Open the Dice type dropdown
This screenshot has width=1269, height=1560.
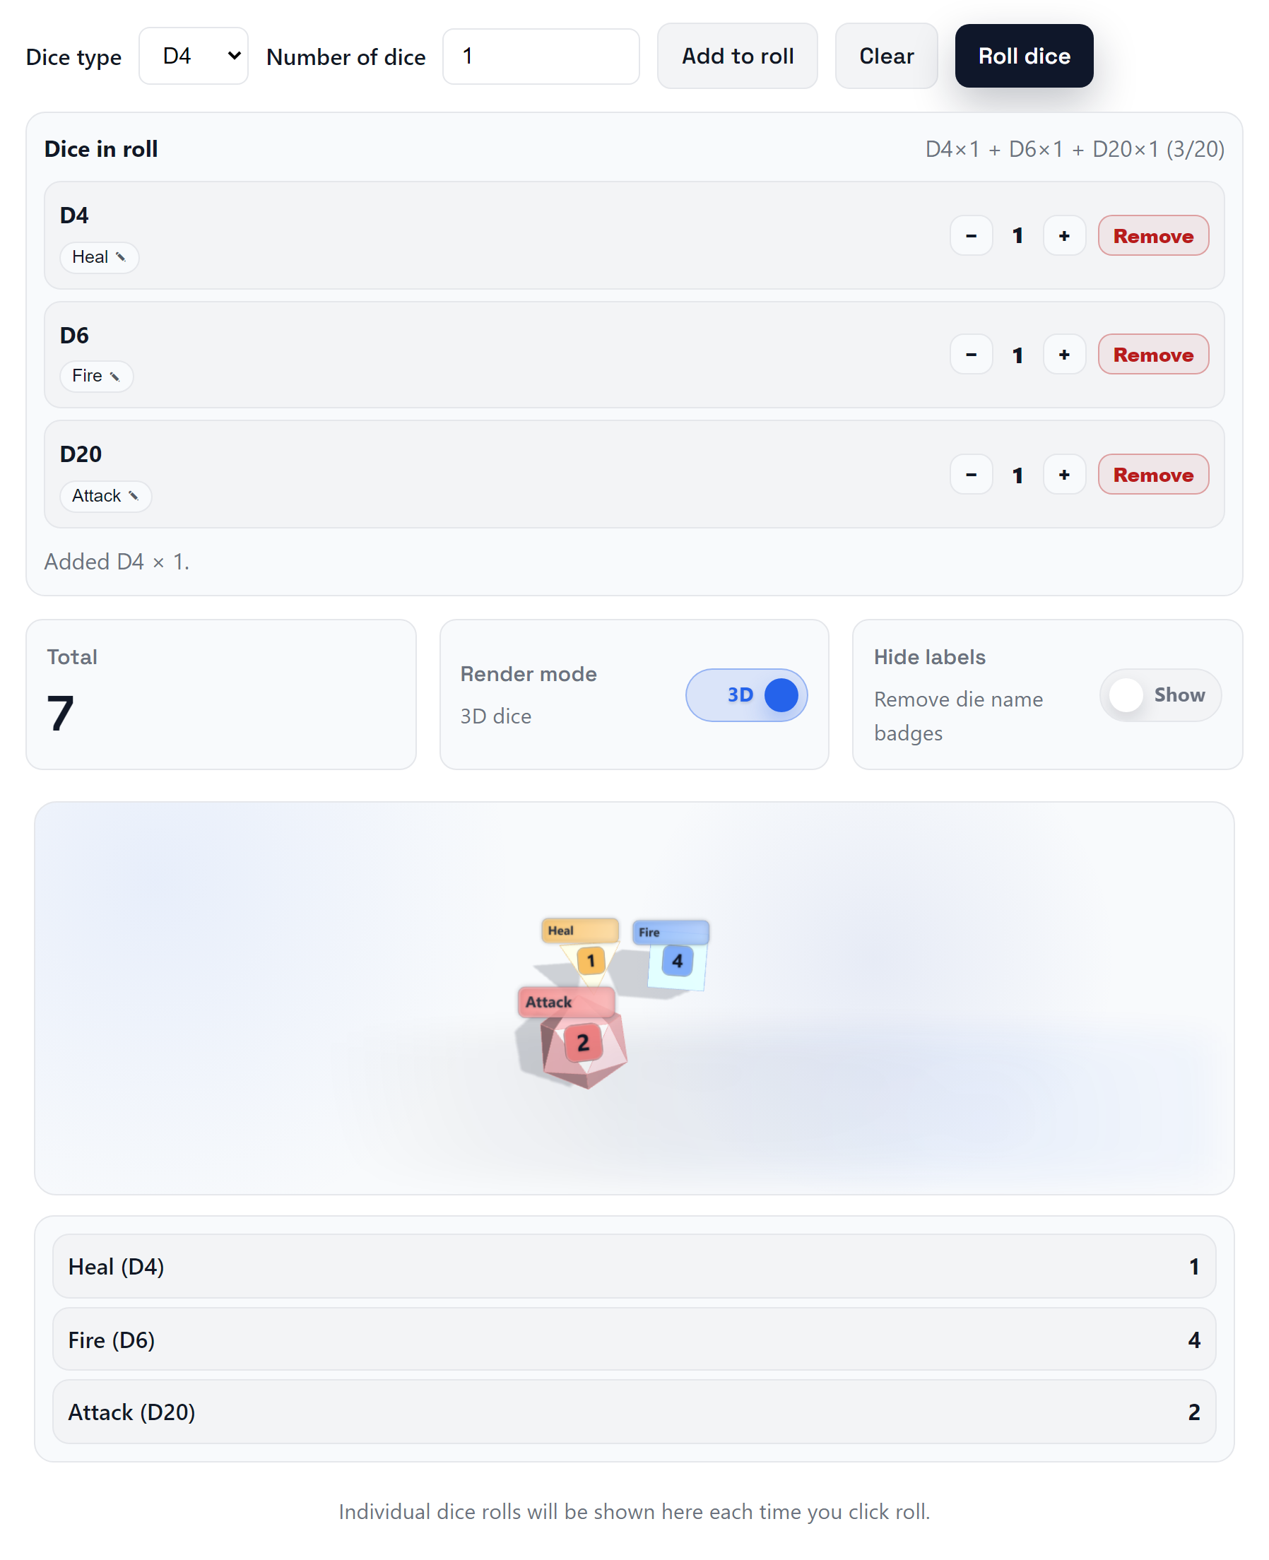coord(193,56)
